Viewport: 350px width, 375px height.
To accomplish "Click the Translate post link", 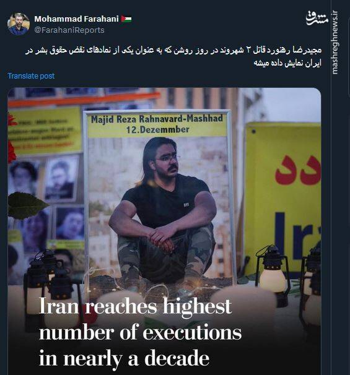I will click(31, 76).
